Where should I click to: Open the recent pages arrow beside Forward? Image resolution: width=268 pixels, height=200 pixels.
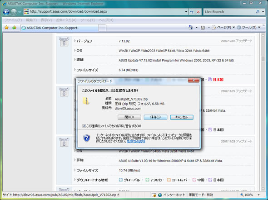tap(20, 12)
